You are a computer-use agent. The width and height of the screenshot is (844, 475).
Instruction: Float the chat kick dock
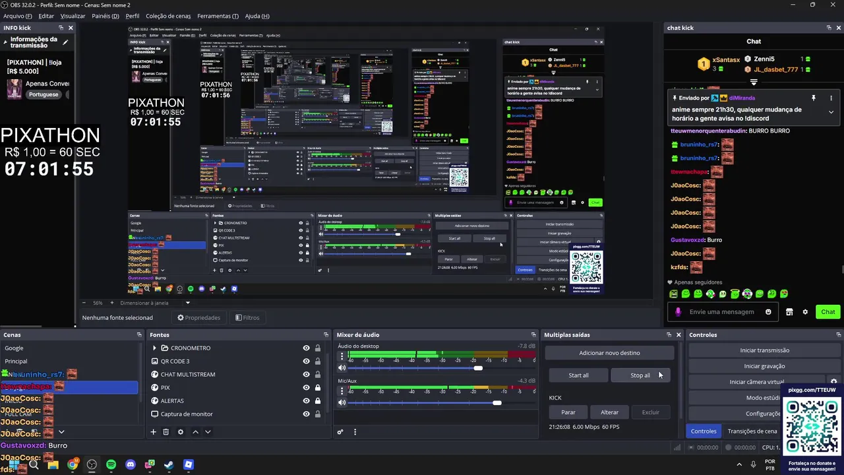[829, 28]
